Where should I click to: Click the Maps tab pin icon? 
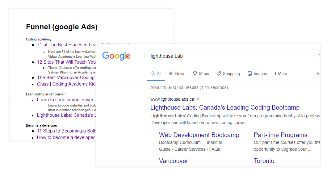195,73
